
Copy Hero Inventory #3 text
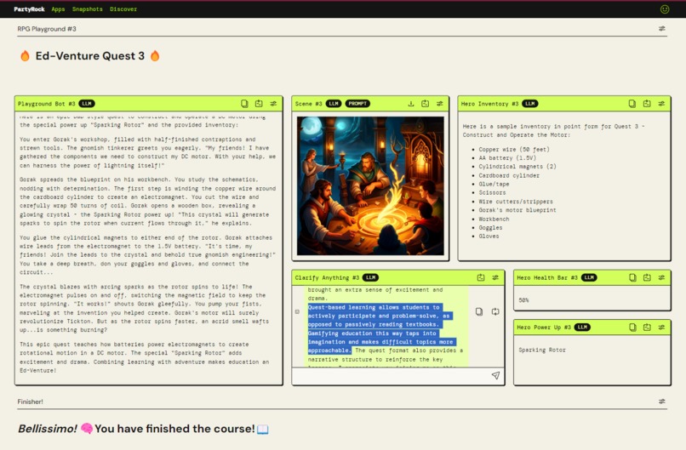coord(632,104)
